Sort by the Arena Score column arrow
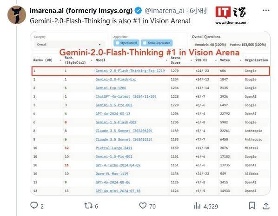 point(191,61)
